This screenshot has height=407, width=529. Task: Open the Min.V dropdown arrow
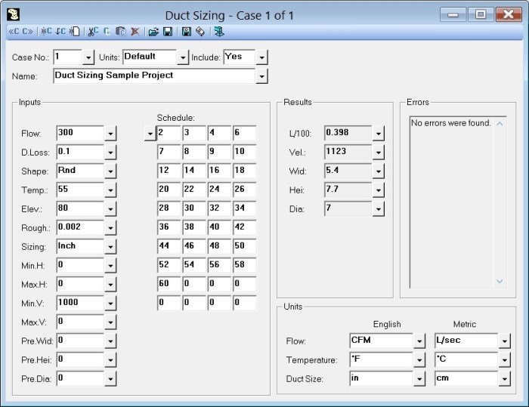click(x=110, y=304)
